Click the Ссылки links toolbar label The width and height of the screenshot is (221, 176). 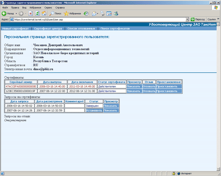point(212,19)
